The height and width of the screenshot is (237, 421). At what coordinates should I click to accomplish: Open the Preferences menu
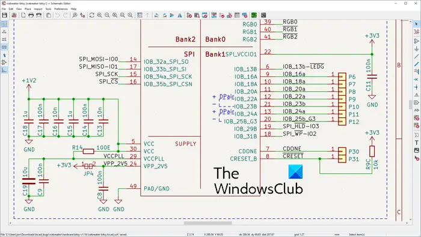[61, 9]
